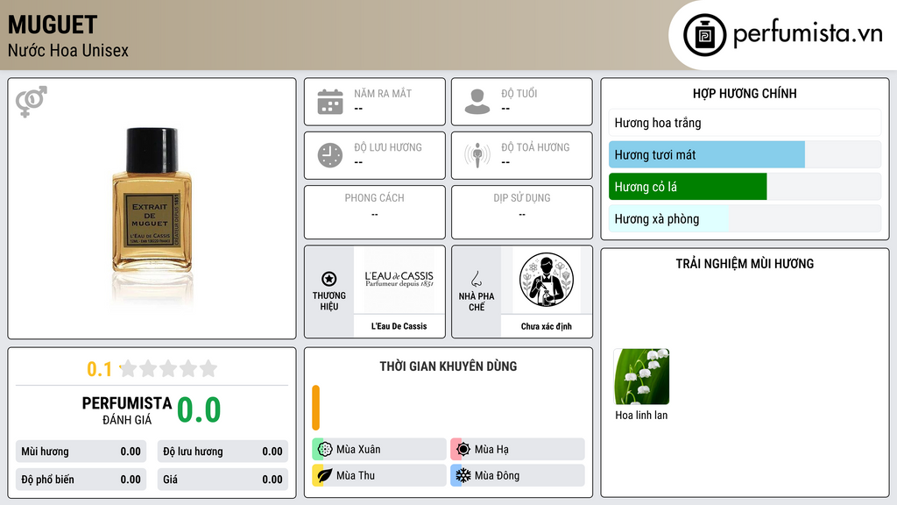Screen dimensions: 897x505
Task: Click the sun icon for Mùa Hạ
Action: coord(463,450)
